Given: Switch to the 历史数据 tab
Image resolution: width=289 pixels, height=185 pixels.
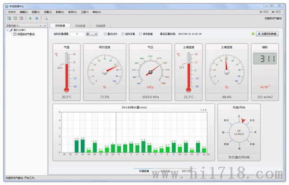Looking at the screenshot, I should click(x=80, y=26).
